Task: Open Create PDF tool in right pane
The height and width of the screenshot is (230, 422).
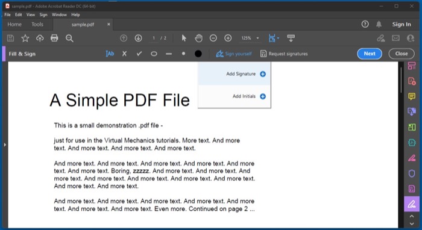Action: (x=412, y=81)
